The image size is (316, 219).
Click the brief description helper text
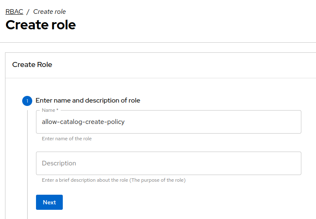(x=113, y=180)
